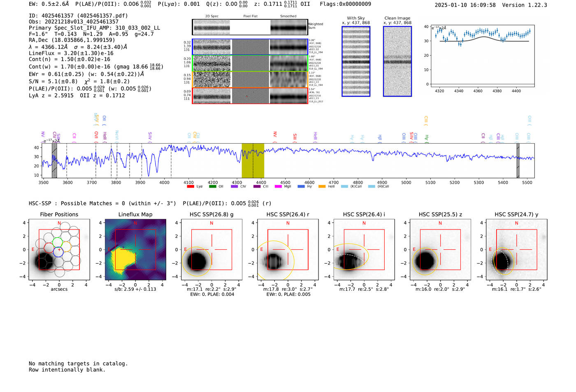
Task: Click the "No matching targets in catalog." message
Action: [x=78, y=364]
